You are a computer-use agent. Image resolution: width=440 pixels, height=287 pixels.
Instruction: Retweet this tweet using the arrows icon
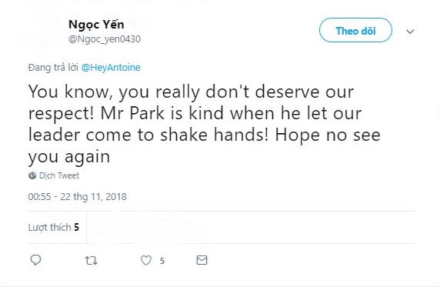click(92, 261)
